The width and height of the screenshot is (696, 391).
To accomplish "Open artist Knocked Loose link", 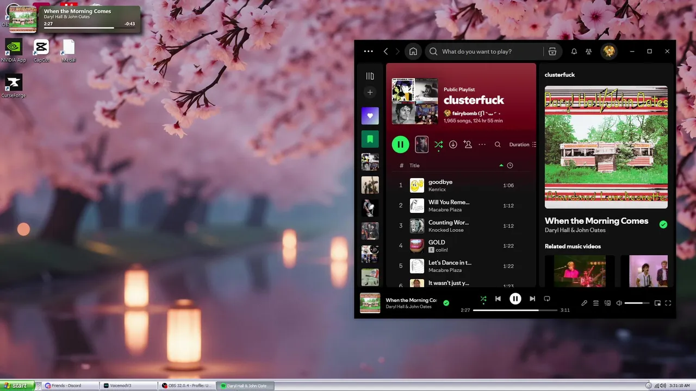I will click(x=446, y=230).
